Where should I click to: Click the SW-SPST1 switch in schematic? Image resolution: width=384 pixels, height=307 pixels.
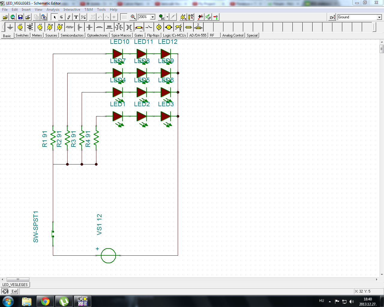tap(53, 234)
